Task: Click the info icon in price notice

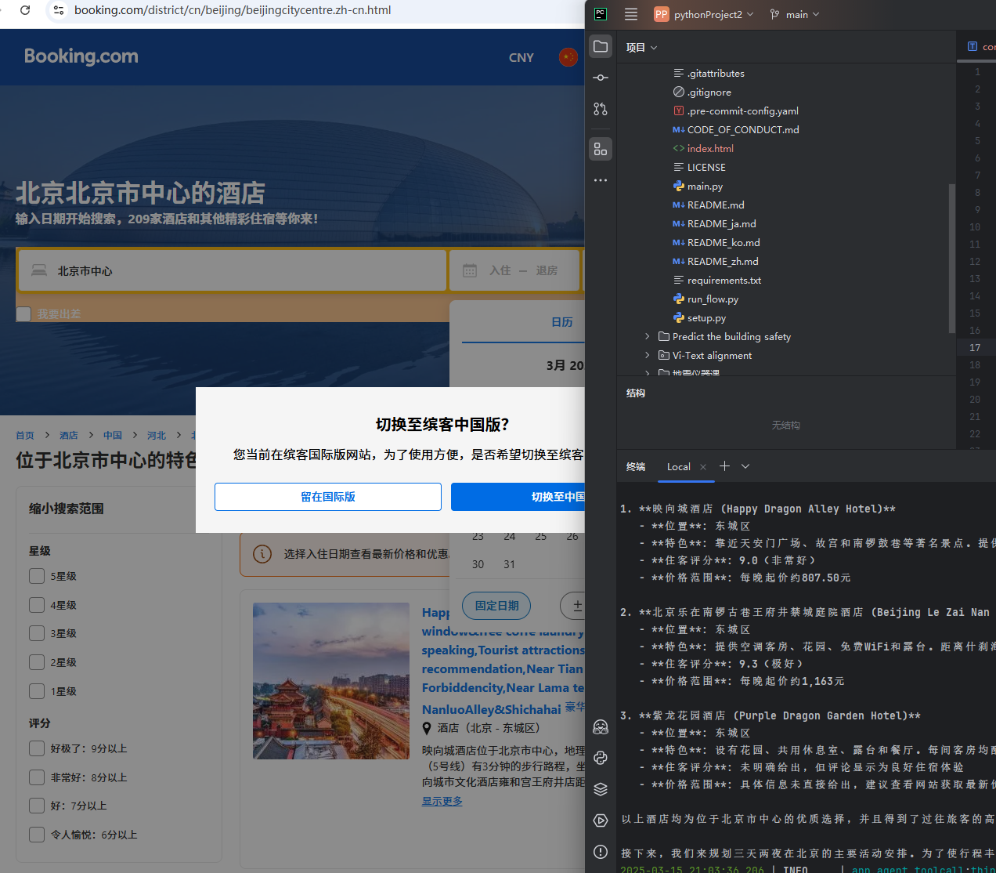Action: click(262, 554)
